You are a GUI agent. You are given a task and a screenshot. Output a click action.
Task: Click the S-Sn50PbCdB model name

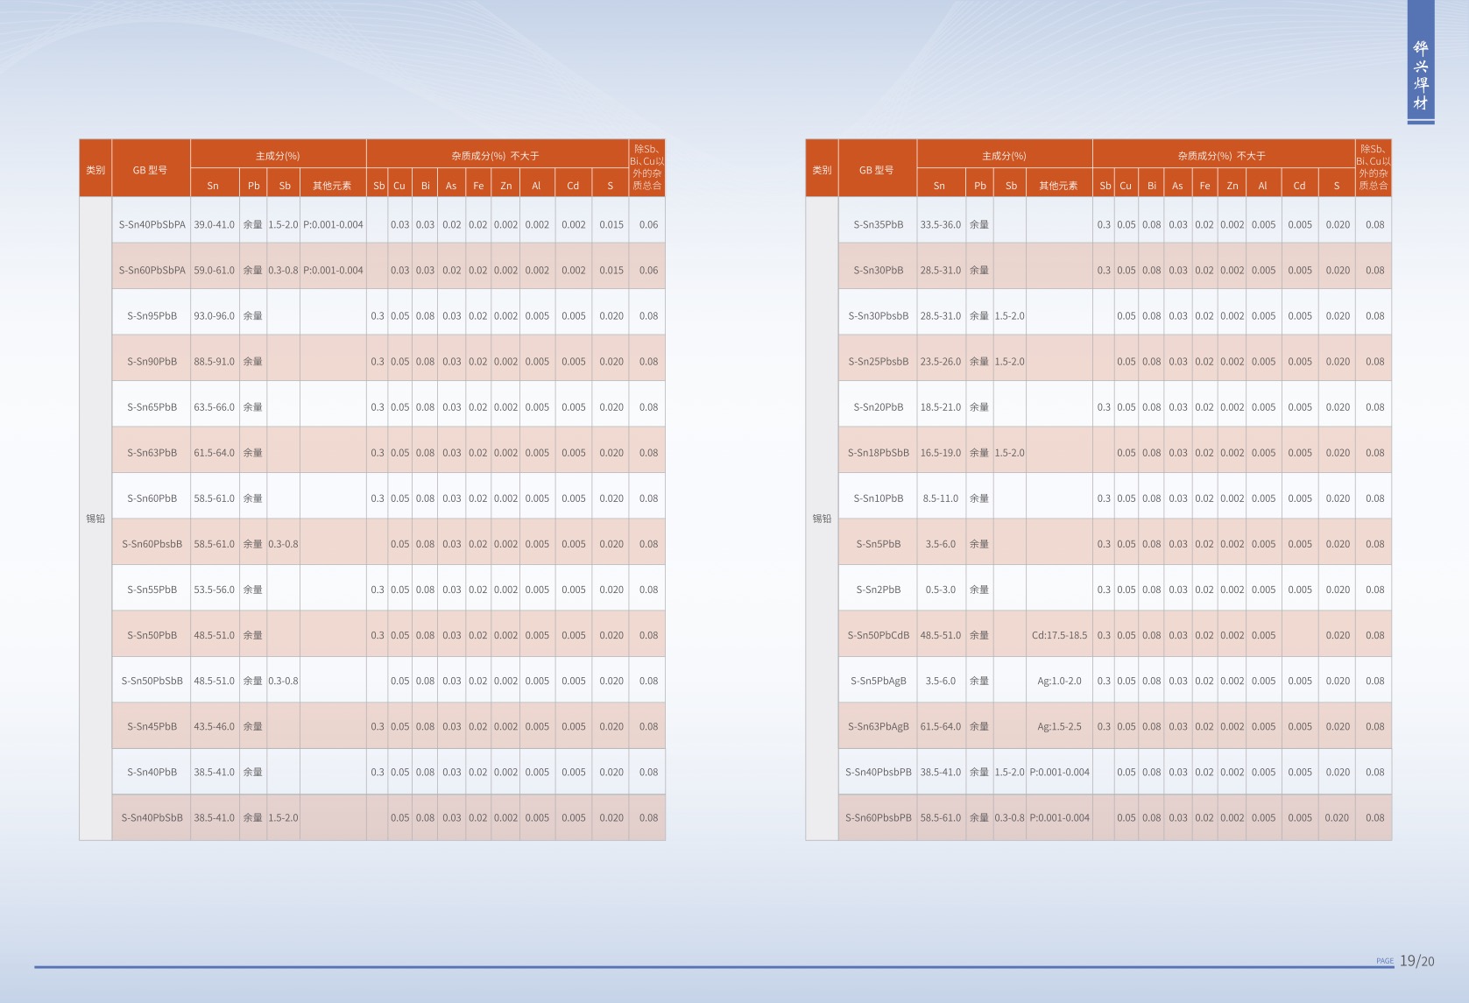tap(878, 635)
